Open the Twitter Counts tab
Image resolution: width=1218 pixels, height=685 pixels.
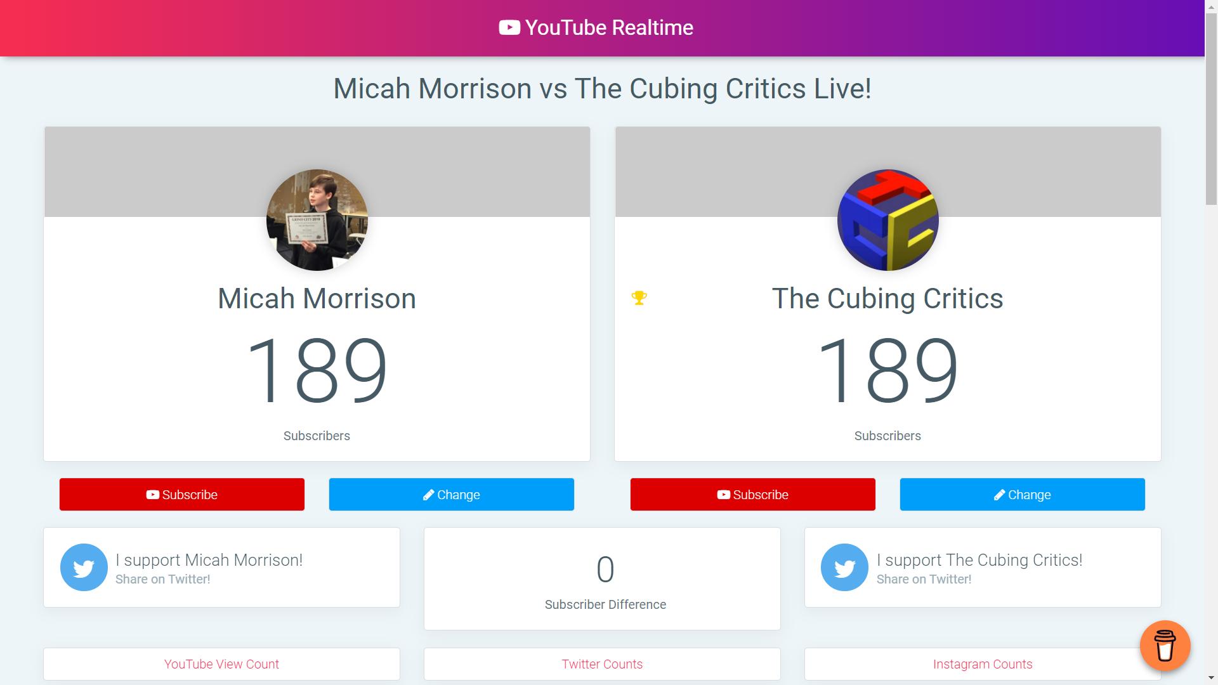tap(602, 664)
